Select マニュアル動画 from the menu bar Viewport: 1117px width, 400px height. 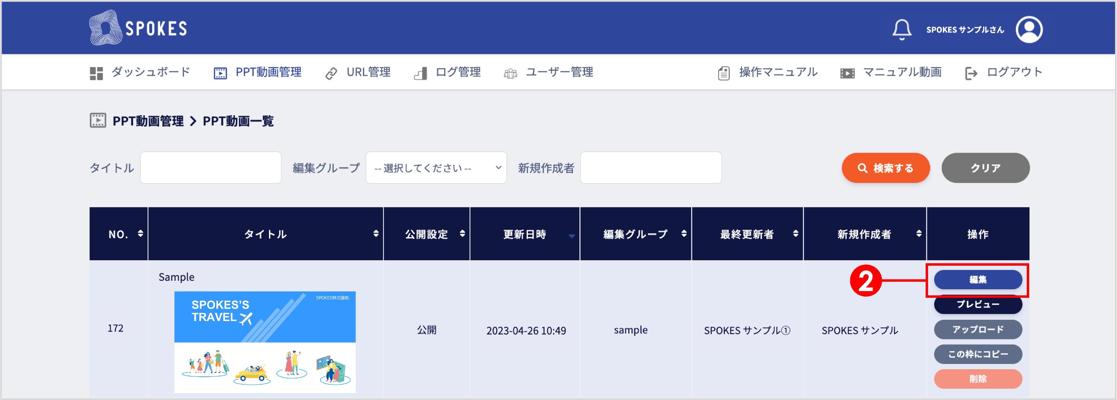[x=903, y=72]
